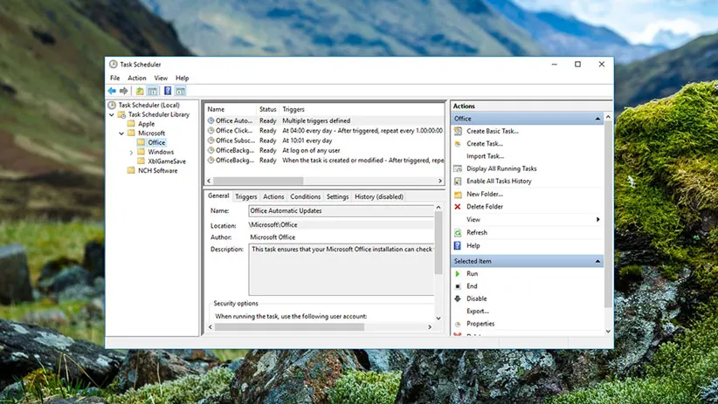Click the Up One Level folder icon

[140, 91]
